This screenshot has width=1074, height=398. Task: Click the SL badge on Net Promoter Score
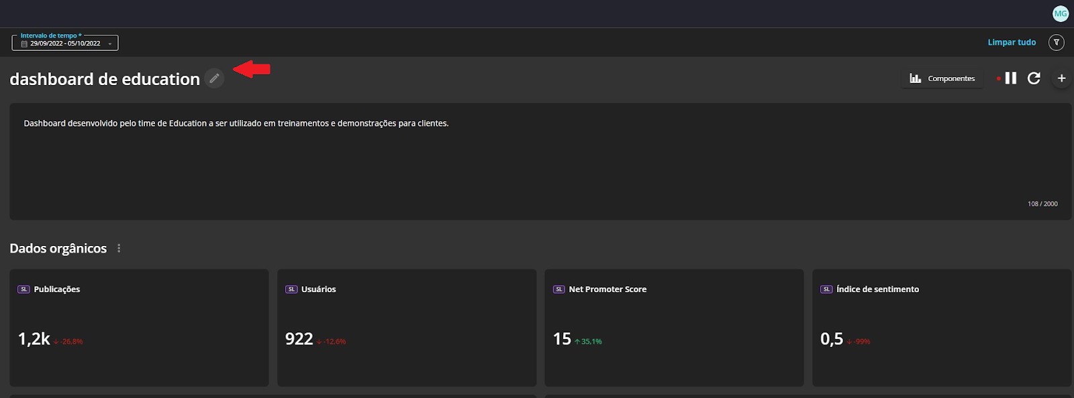click(x=559, y=289)
